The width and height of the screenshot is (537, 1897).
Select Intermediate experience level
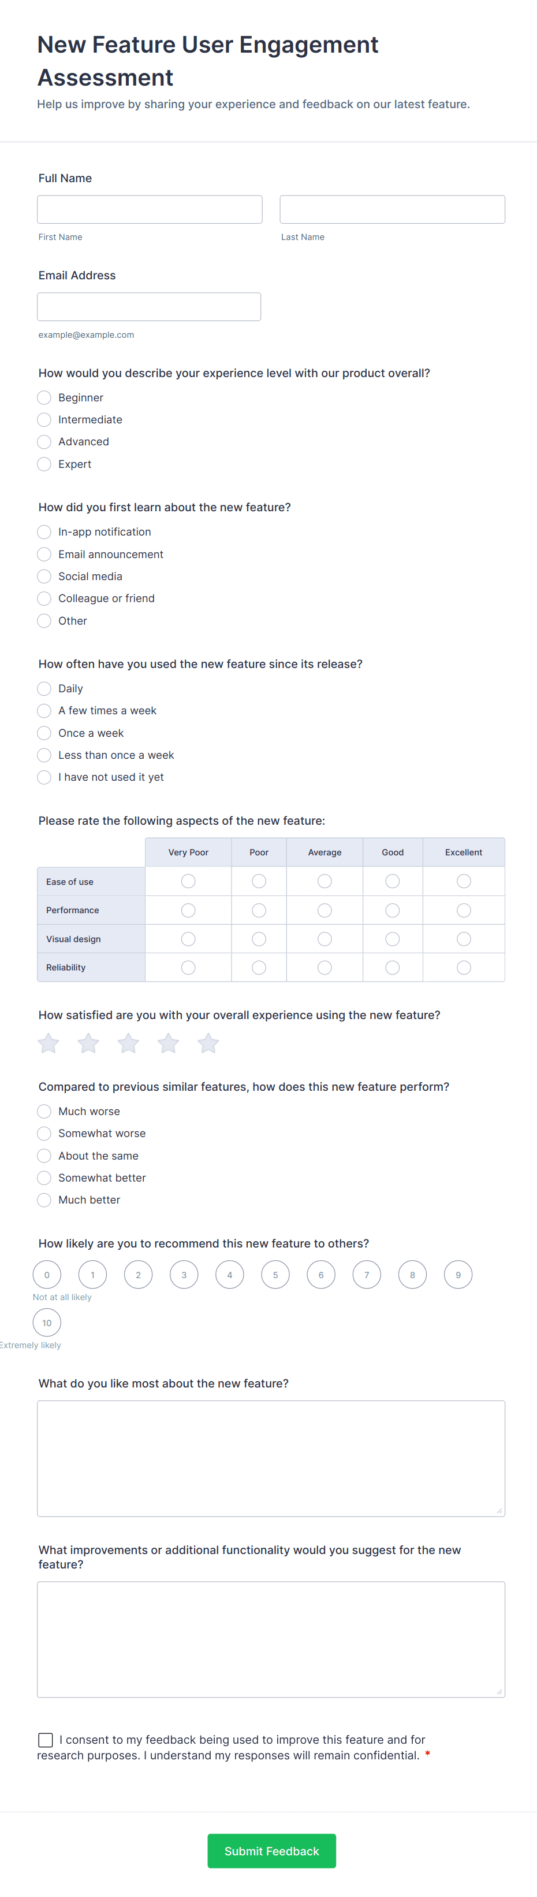coord(44,420)
